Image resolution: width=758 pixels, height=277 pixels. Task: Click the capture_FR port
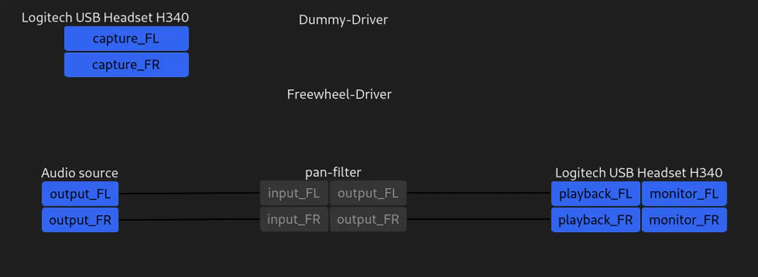click(126, 65)
